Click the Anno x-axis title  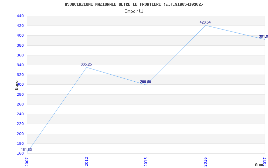click(260, 165)
